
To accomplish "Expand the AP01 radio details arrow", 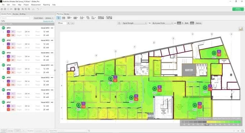I will pyautogui.click(x=4, y=32).
